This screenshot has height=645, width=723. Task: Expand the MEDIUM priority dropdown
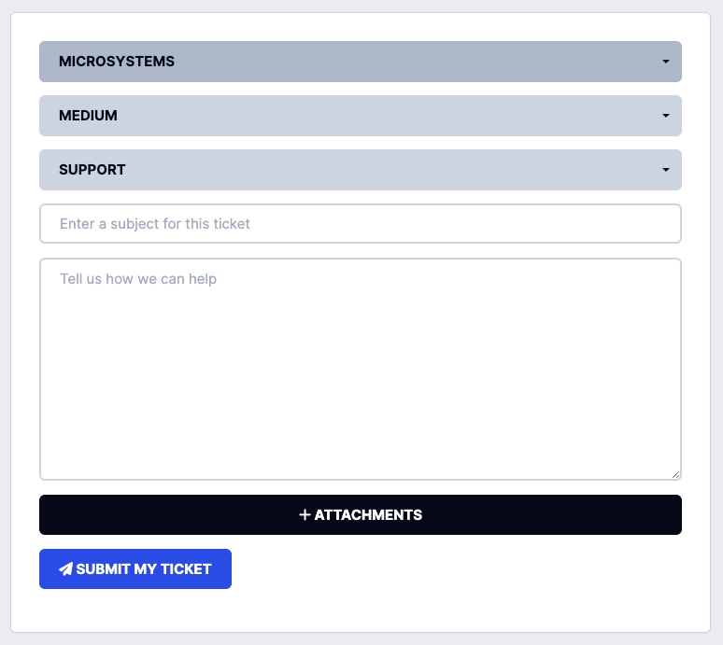[x=361, y=116]
